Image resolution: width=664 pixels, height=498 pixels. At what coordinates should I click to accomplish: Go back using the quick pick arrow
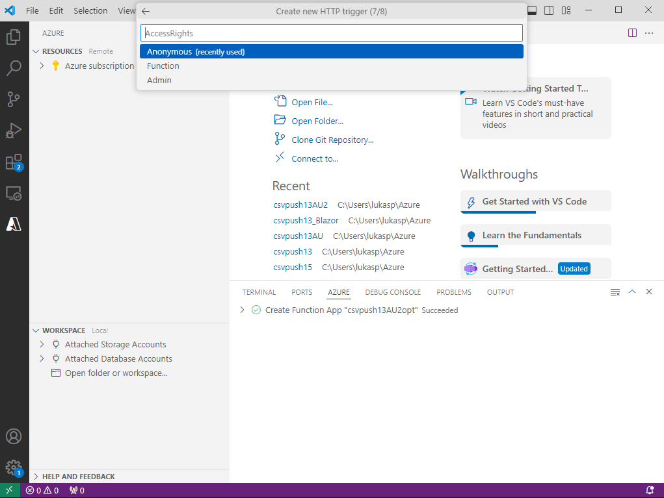(x=146, y=11)
